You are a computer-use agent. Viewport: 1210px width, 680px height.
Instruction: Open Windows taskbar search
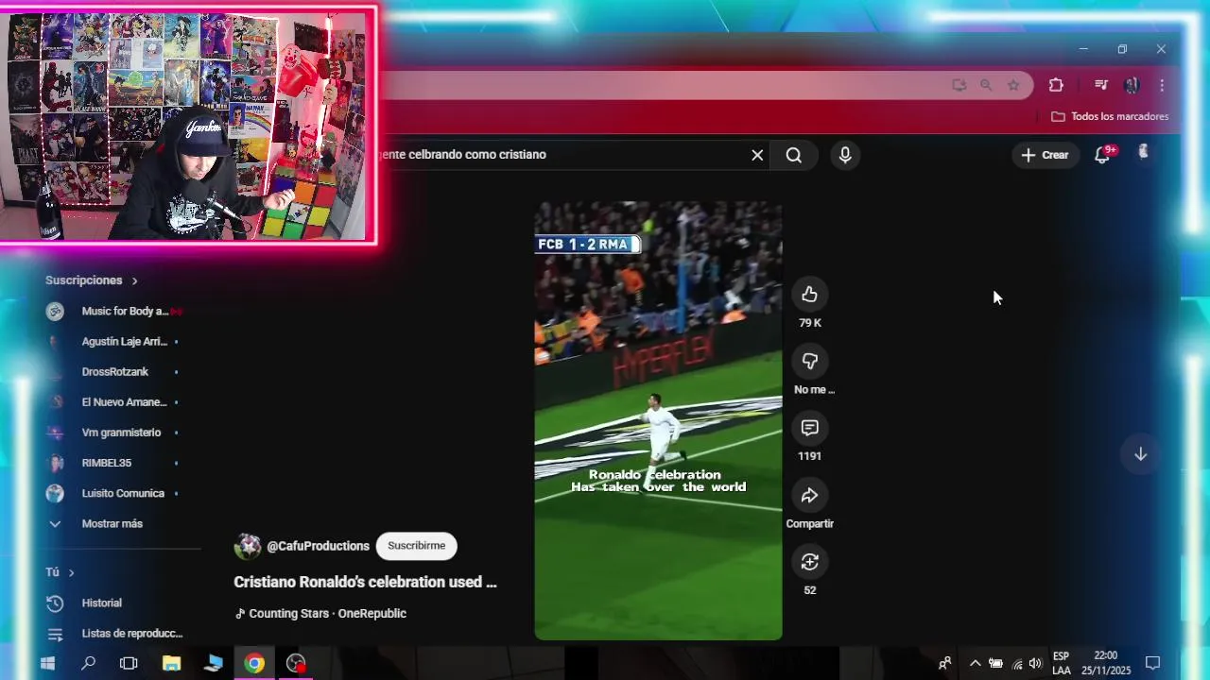click(88, 663)
